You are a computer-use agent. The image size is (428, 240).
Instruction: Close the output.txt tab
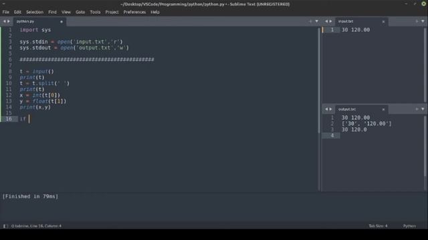point(383,109)
